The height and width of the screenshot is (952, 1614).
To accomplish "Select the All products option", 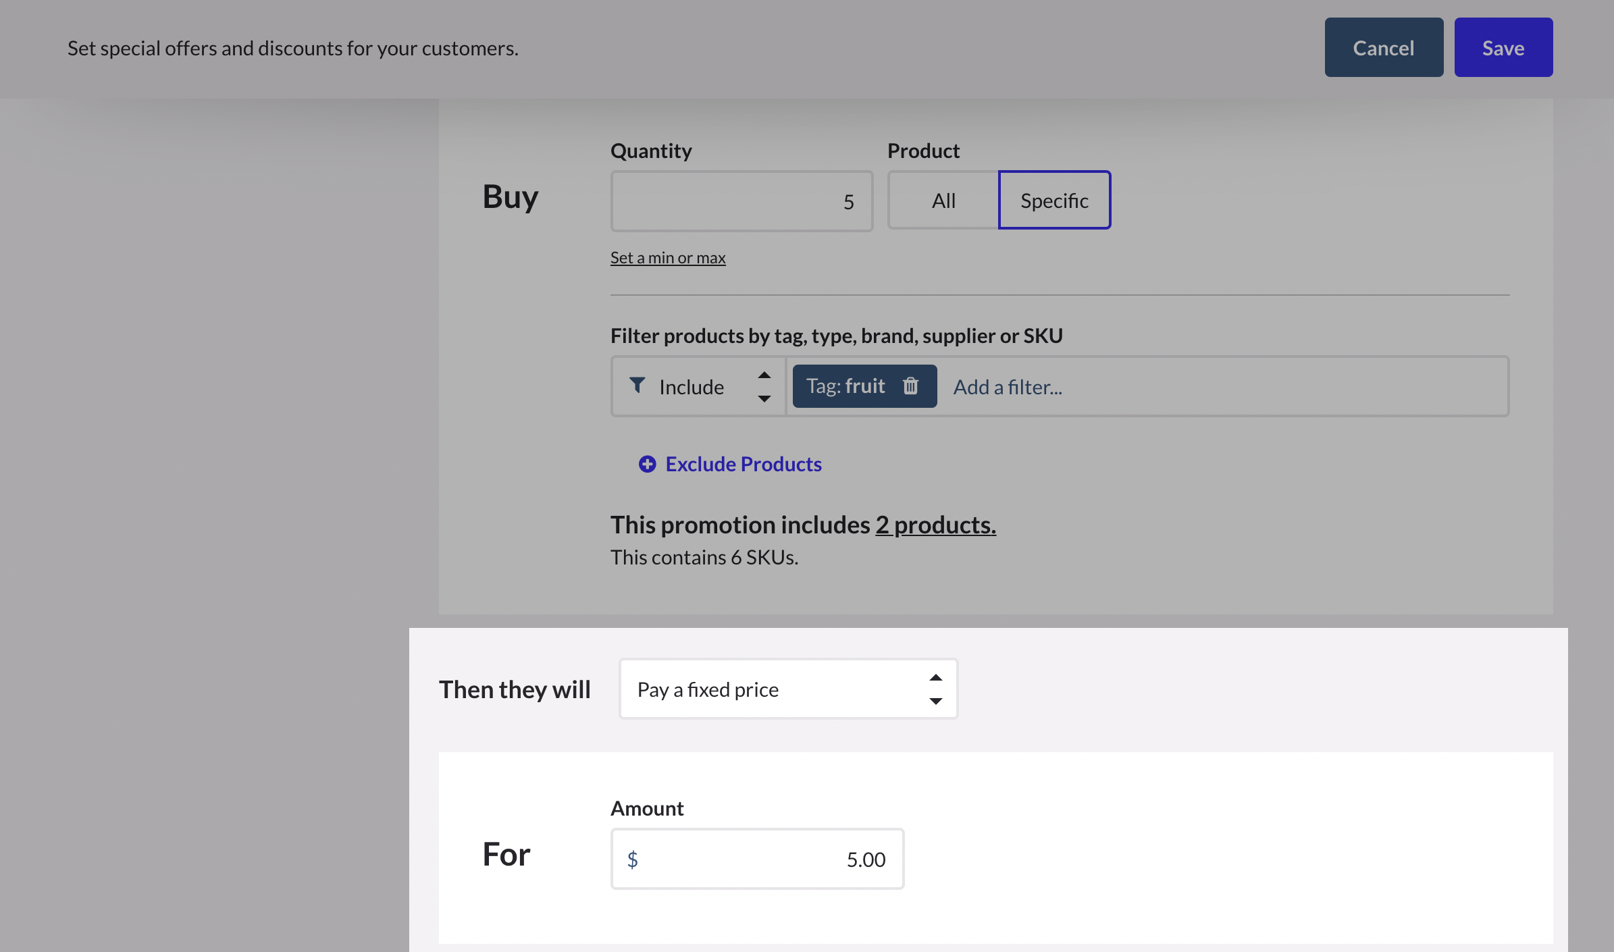I will [x=943, y=201].
